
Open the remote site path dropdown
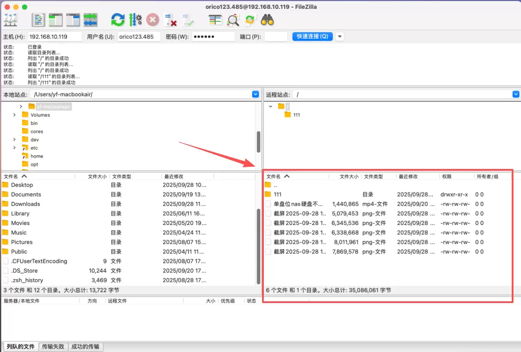(516, 94)
